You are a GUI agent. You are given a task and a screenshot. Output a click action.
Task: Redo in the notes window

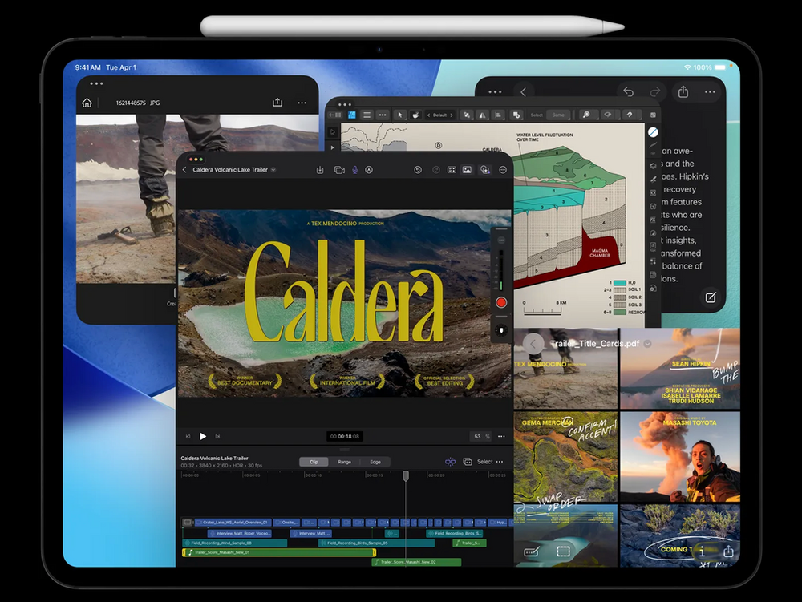click(654, 92)
